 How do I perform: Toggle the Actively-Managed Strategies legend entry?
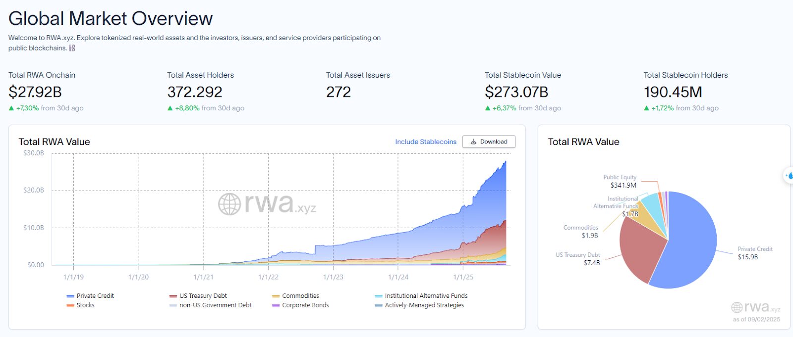[420, 305]
